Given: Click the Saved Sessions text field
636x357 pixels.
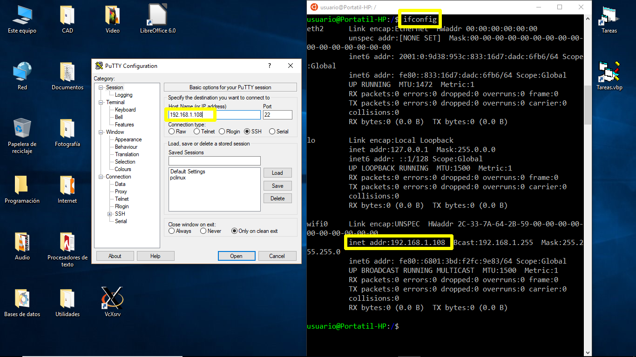Looking at the screenshot, I should (214, 161).
